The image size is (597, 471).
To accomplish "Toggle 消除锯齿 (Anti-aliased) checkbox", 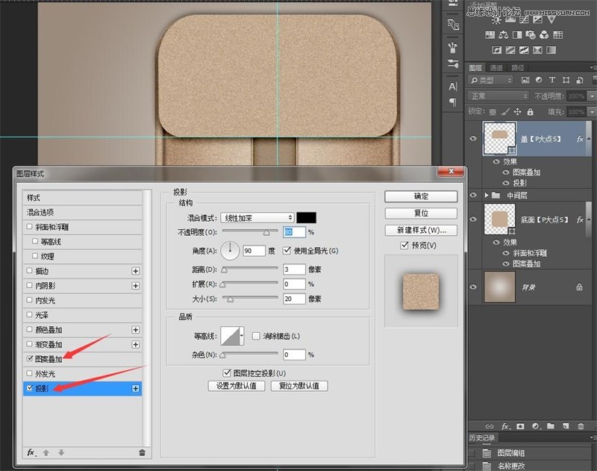I will 256,336.
